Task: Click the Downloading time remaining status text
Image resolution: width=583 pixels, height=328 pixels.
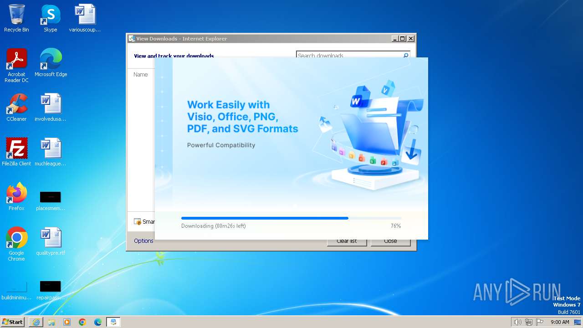Action: [214, 226]
